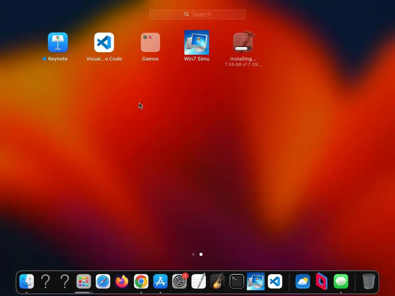The width and height of the screenshot is (395, 296).
Task: Click the second question mark Dock icon
Action: (65, 281)
